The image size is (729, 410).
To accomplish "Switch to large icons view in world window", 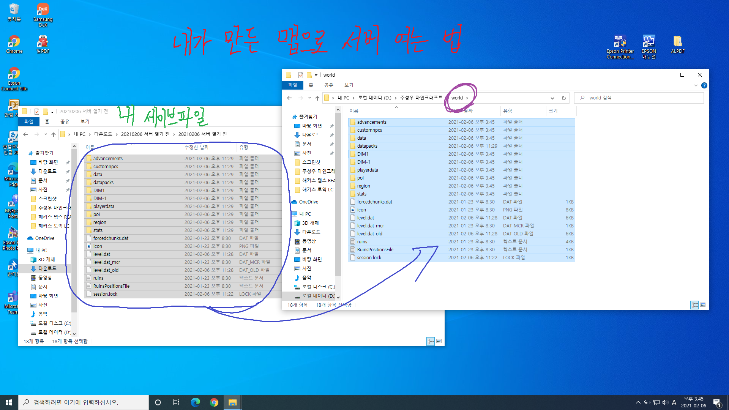I will 703,305.
